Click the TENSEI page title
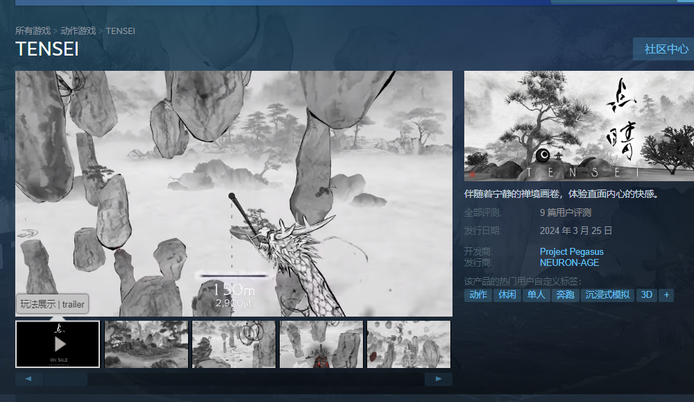 (47, 49)
